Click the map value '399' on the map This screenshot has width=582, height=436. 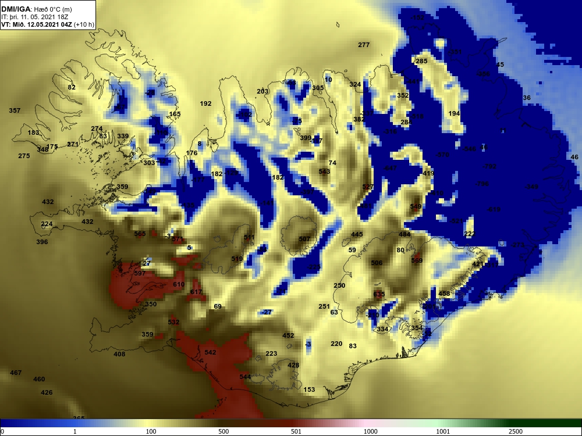tap(306, 138)
